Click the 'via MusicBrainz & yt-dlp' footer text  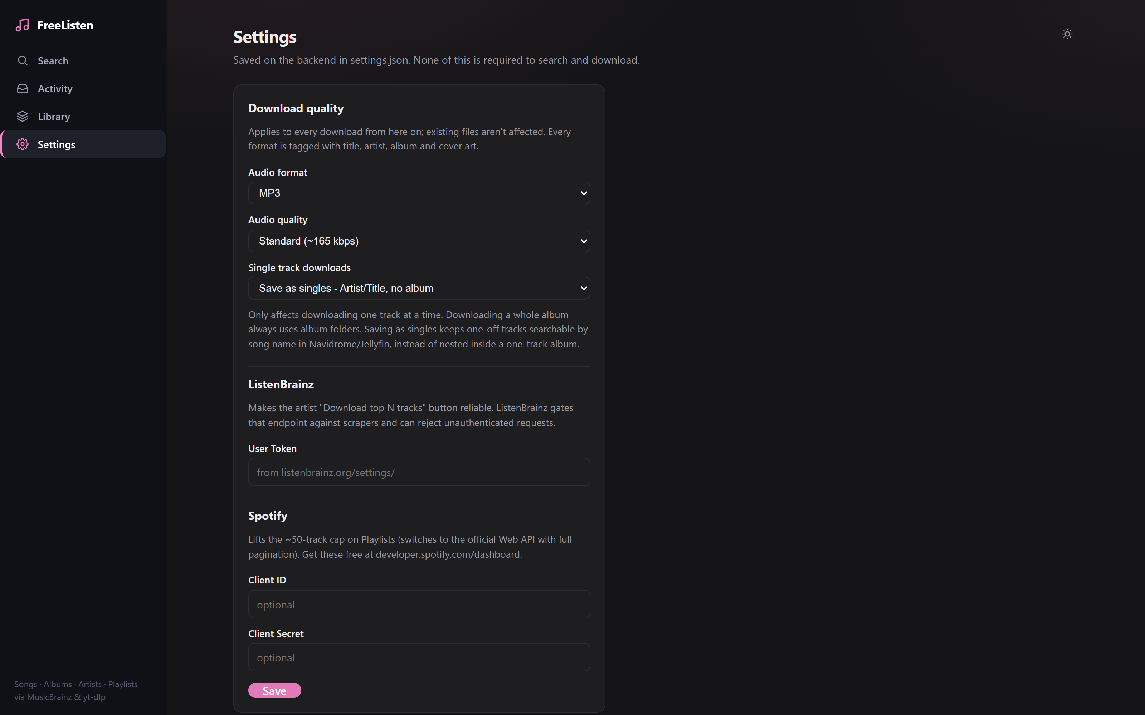click(60, 697)
